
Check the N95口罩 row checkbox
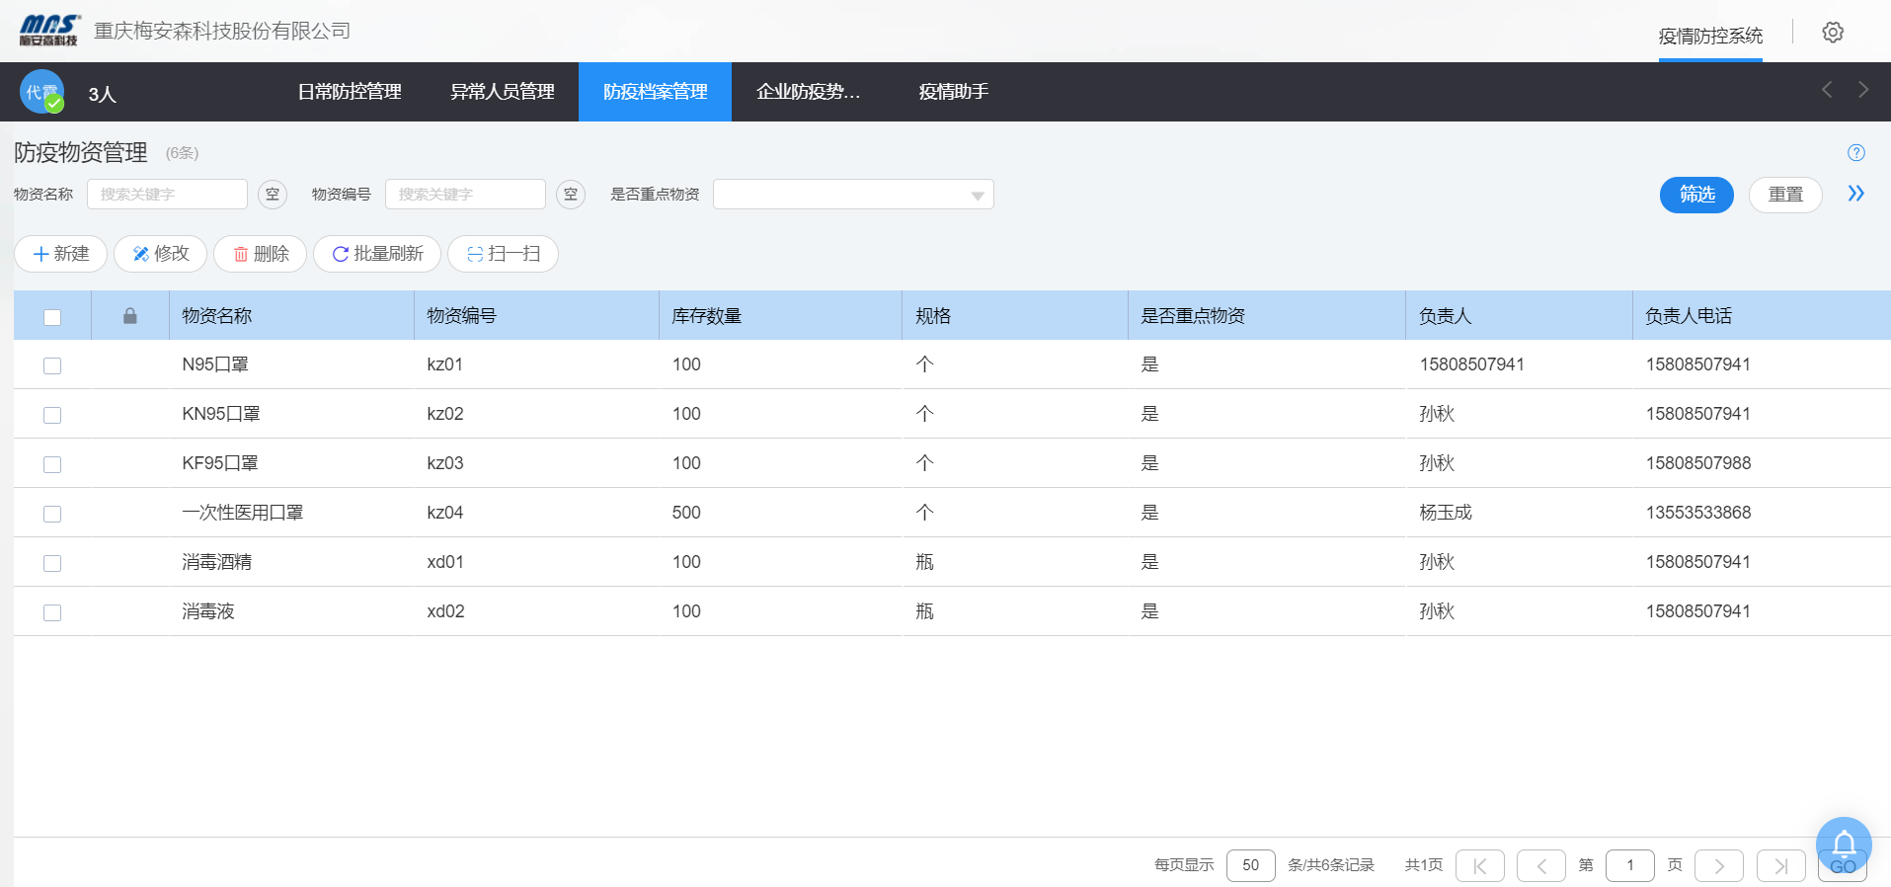[52, 365]
